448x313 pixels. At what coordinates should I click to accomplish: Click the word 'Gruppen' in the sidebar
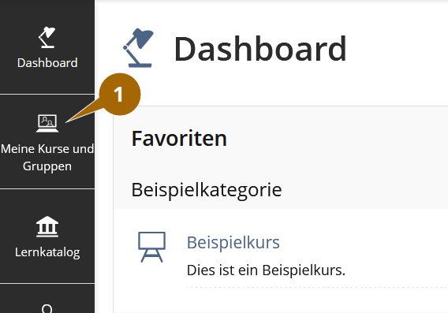coord(47,166)
